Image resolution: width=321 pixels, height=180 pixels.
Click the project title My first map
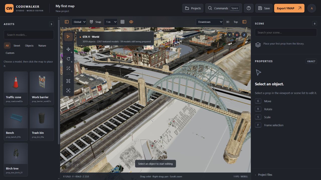pos(65,6)
